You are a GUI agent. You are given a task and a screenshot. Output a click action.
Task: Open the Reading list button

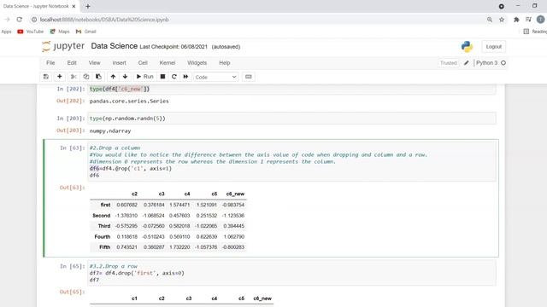click(536, 32)
